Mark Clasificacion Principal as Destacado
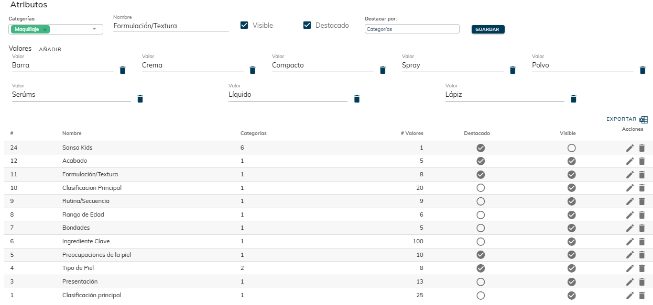The height and width of the screenshot is (305, 653). 481,188
